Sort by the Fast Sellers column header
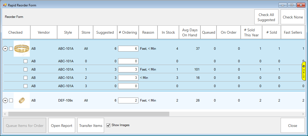Image resolution: width=308 pixels, height=136 pixels. click(x=293, y=32)
